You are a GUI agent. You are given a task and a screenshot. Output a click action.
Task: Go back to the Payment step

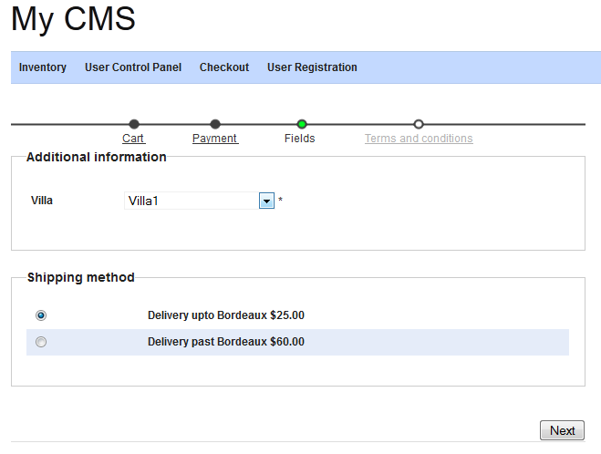(x=215, y=139)
